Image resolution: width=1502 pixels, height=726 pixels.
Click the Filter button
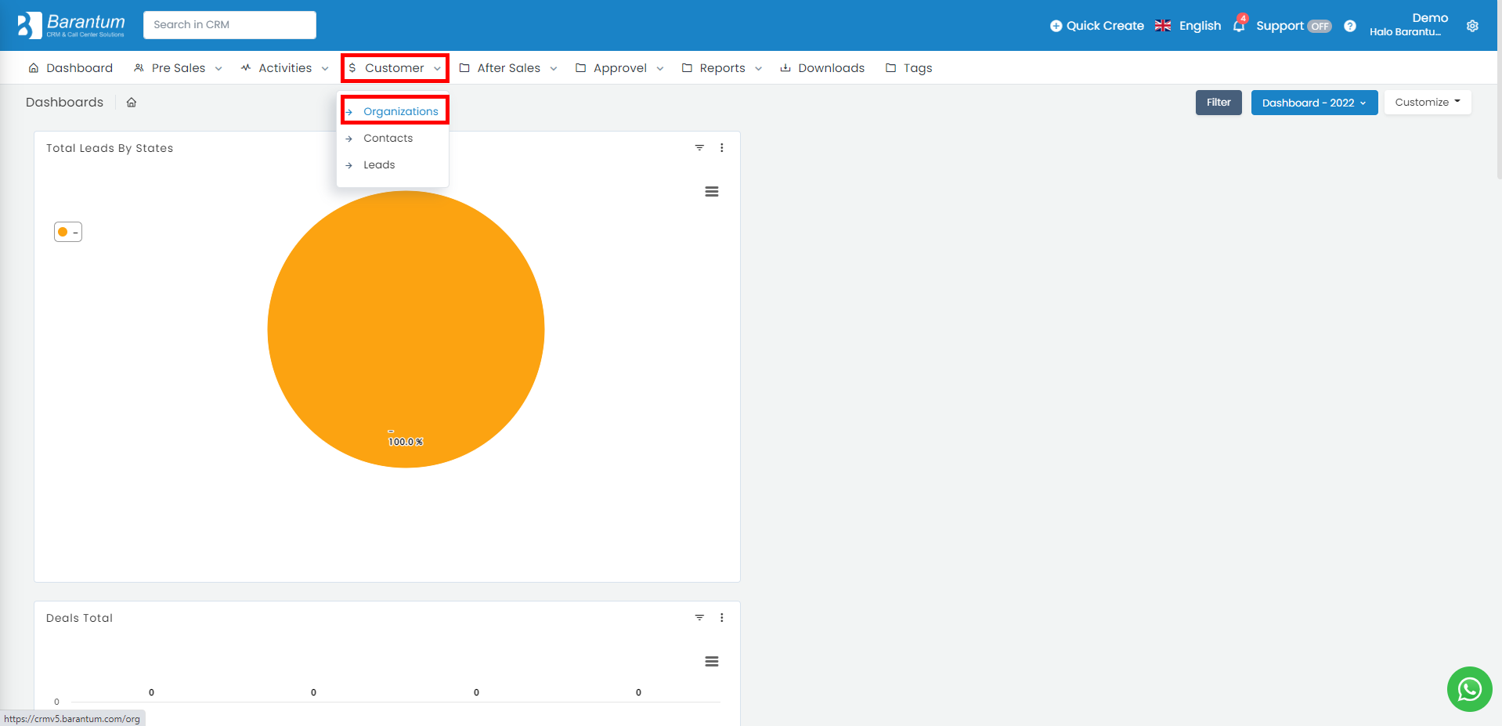(x=1218, y=103)
